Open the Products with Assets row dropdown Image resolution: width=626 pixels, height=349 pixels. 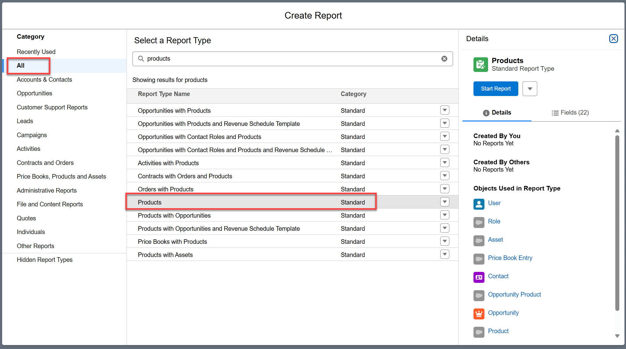tap(444, 255)
